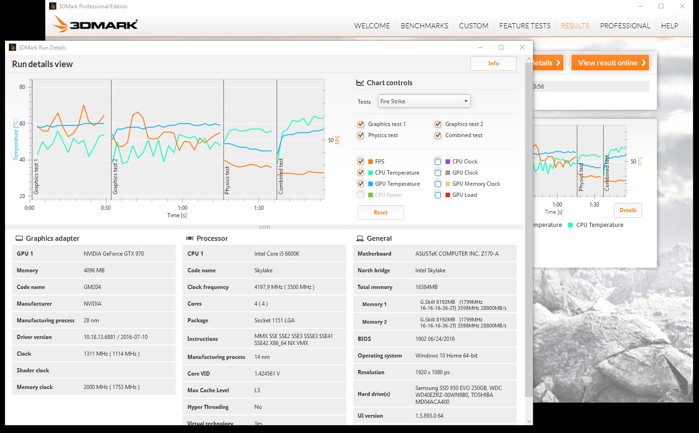Toggle the GPU Temperature checkbox
699x433 pixels.
[x=360, y=184]
